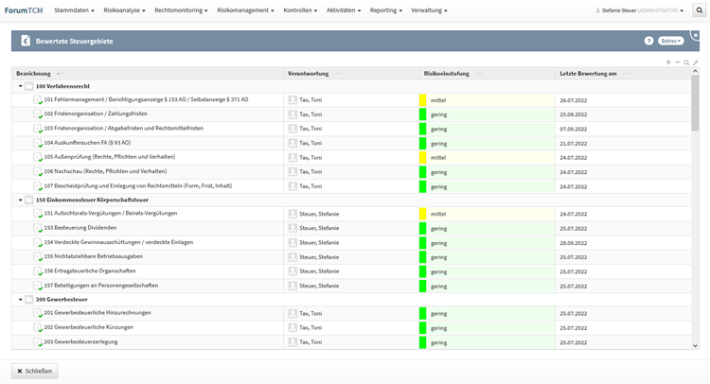710x384 pixels.
Task: Tick checkbox for 100 Verfahrensrecht group
Action: (29, 86)
